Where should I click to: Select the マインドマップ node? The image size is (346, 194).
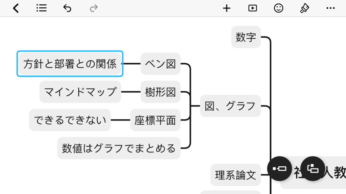click(80, 92)
